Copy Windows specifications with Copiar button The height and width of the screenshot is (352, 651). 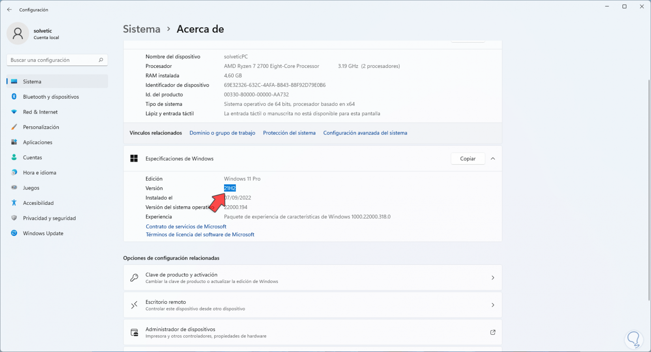pyautogui.click(x=468, y=159)
